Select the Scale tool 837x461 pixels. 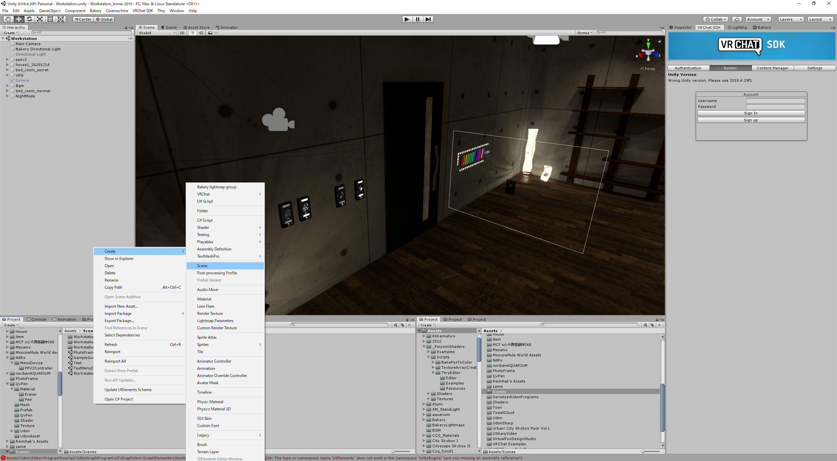pyautogui.click(x=40, y=19)
